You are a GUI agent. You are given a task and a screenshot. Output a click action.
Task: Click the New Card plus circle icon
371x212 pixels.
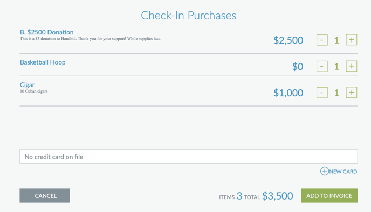click(x=325, y=171)
